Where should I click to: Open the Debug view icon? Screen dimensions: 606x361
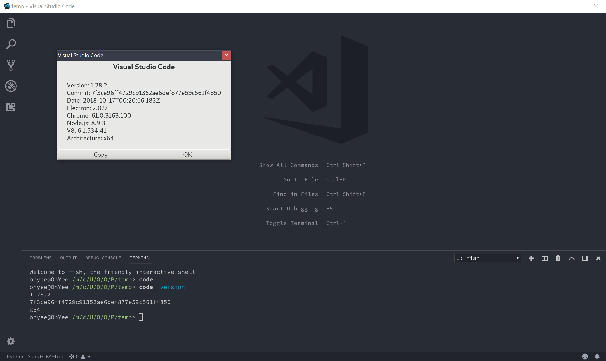11,86
